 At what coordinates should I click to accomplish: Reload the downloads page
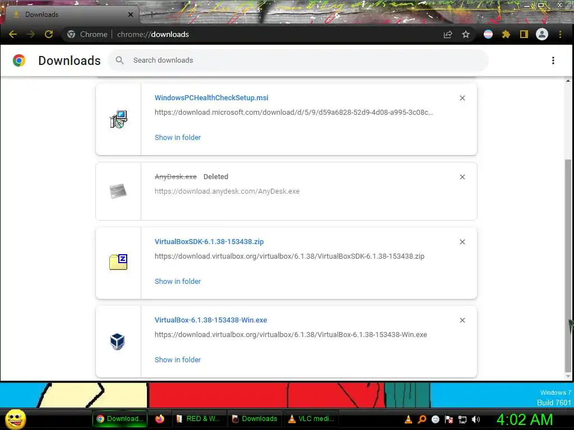click(x=49, y=34)
